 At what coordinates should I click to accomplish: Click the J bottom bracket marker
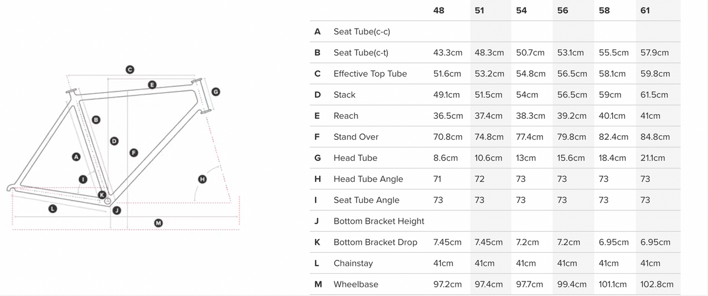117,210
